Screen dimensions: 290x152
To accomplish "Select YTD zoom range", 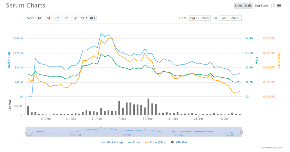I will click(x=84, y=18).
